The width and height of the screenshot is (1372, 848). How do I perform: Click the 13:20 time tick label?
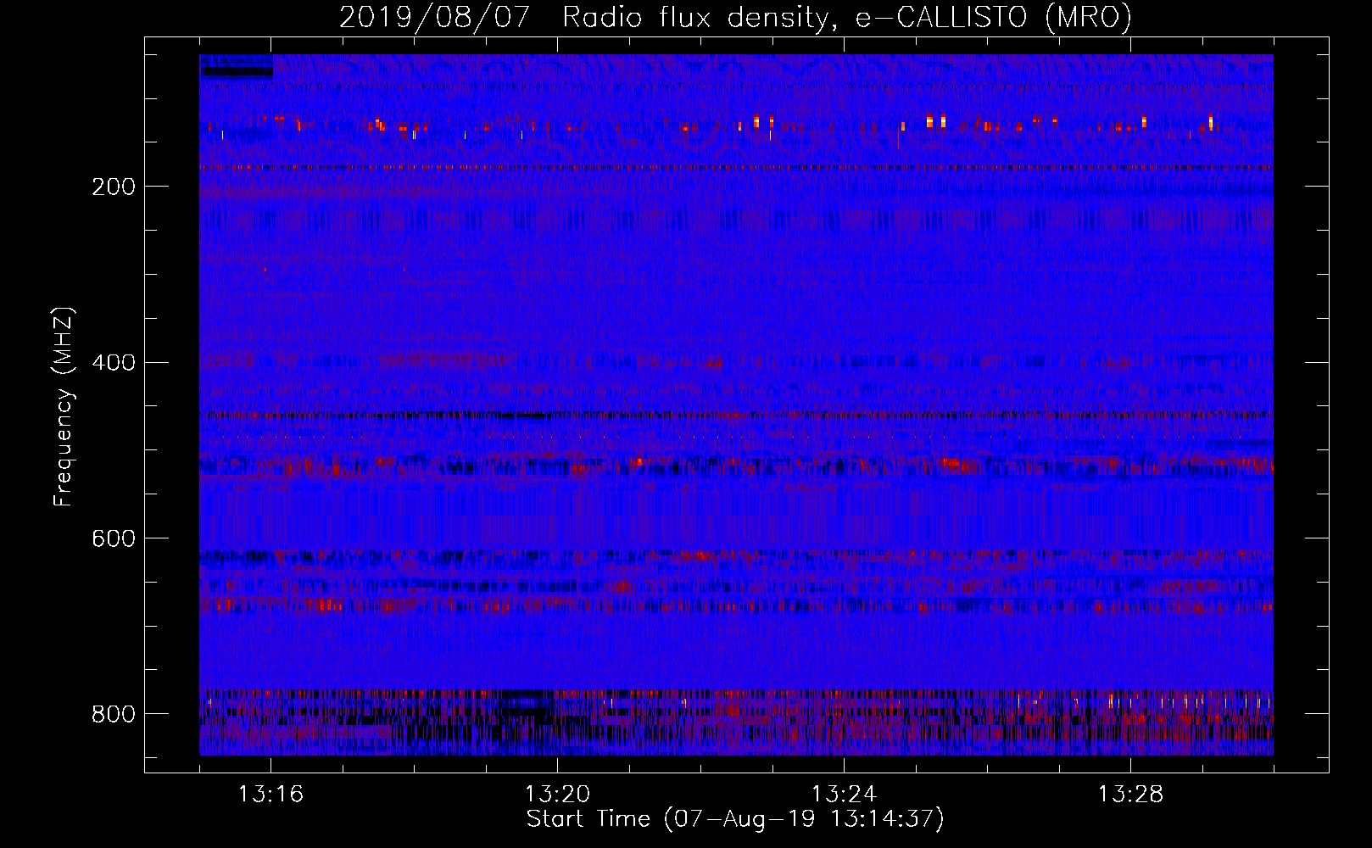557,795
